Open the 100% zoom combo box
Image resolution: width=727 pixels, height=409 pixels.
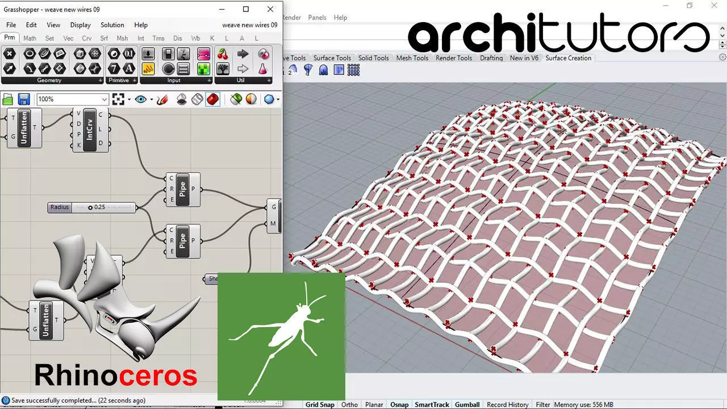pos(72,99)
